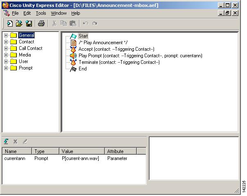
Task: Click the Open file toolbar icon
Action: pyautogui.click(x=19, y=24)
